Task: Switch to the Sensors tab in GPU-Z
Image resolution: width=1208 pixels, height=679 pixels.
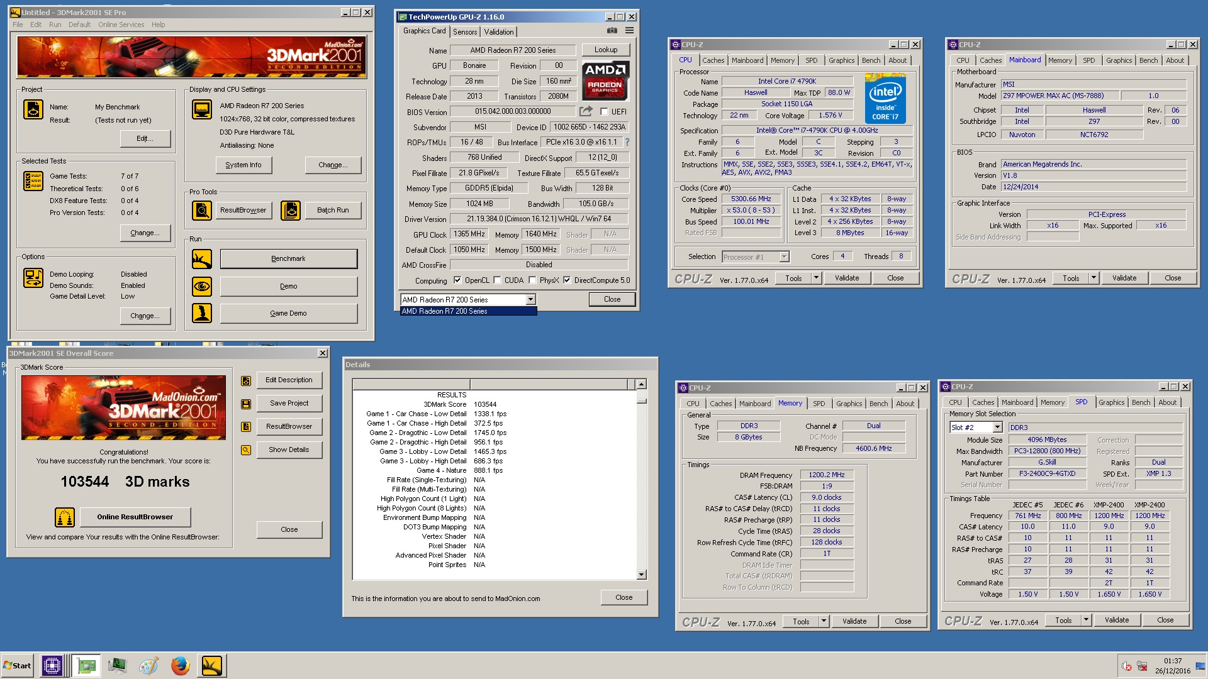Action: point(465,32)
